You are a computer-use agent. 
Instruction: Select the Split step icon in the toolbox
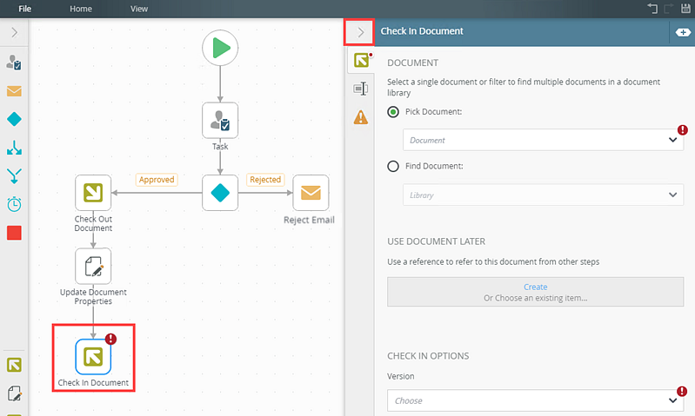(14, 148)
